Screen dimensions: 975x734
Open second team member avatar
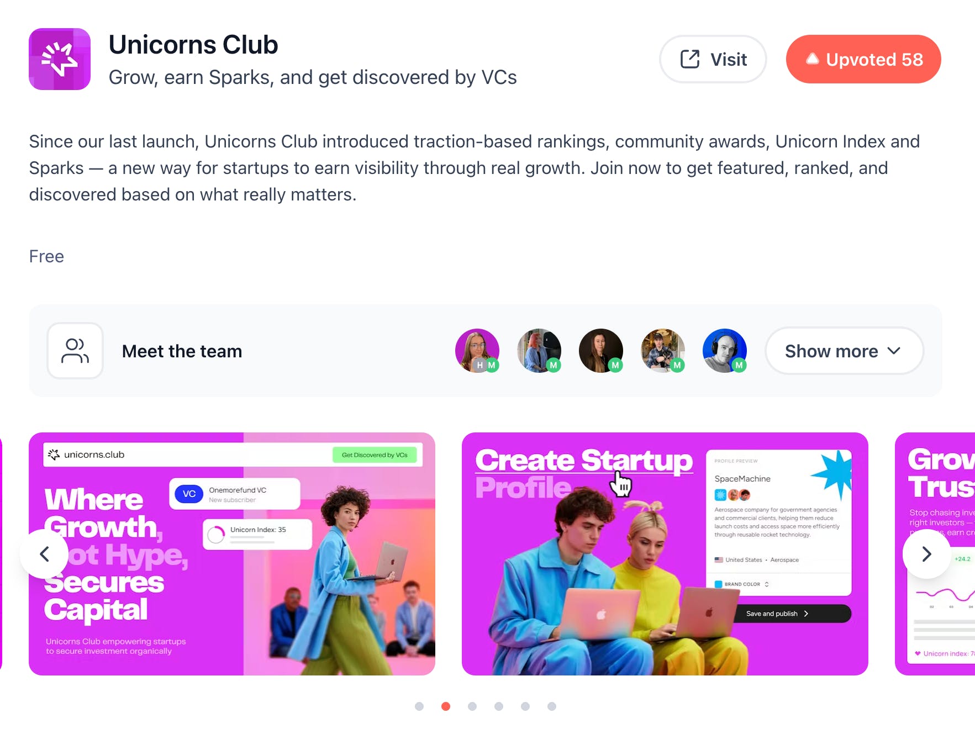point(539,351)
